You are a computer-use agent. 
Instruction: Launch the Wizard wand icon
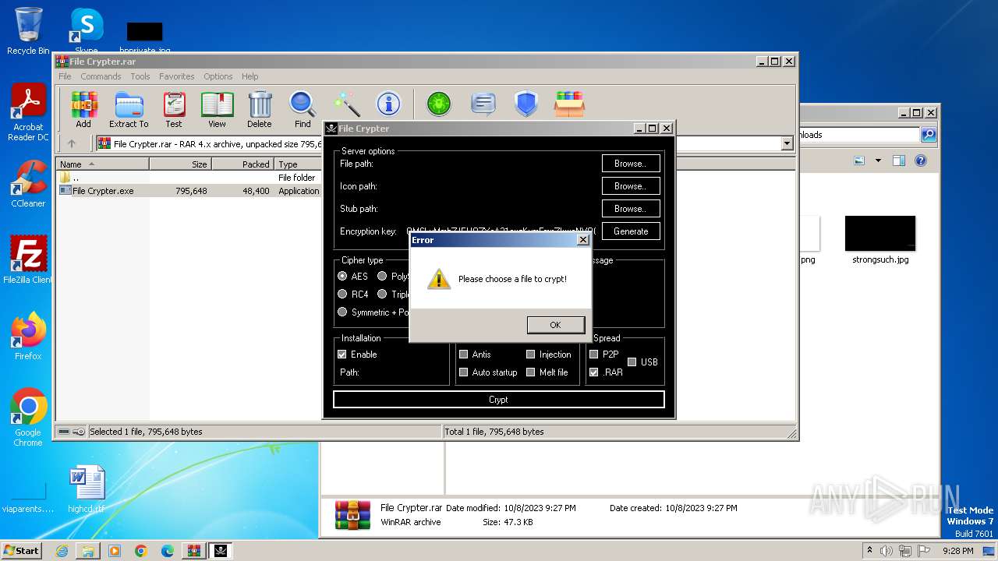[x=346, y=104]
